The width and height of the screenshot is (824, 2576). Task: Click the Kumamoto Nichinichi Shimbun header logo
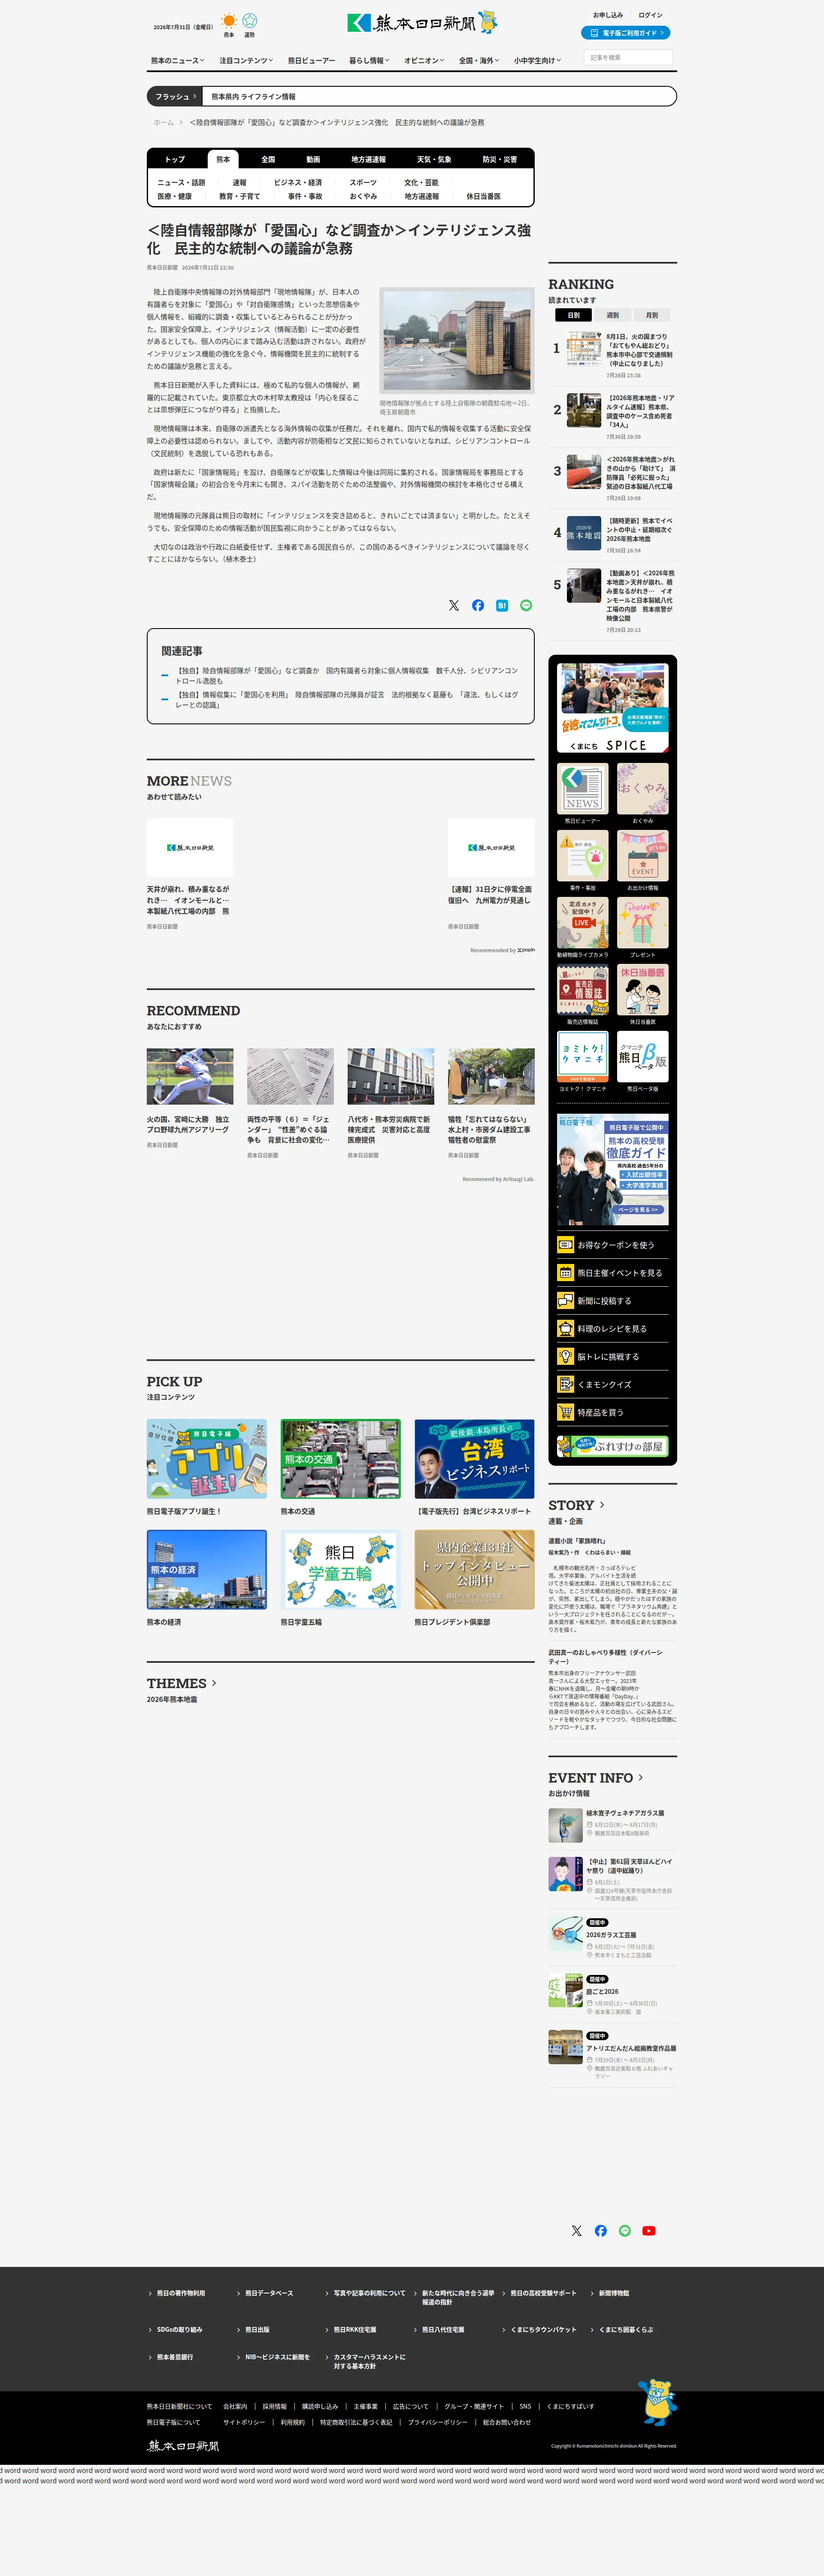pos(421,22)
